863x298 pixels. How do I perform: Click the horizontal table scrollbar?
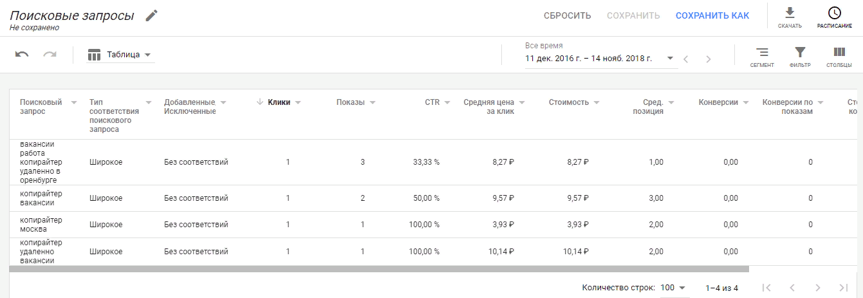click(379, 268)
